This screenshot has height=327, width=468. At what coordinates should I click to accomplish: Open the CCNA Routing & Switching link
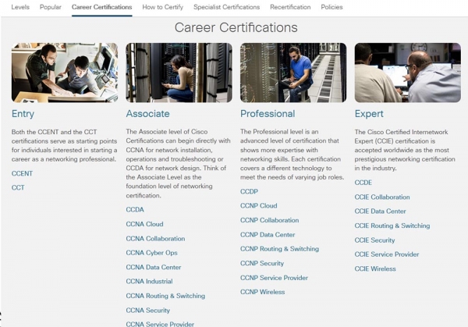click(165, 296)
